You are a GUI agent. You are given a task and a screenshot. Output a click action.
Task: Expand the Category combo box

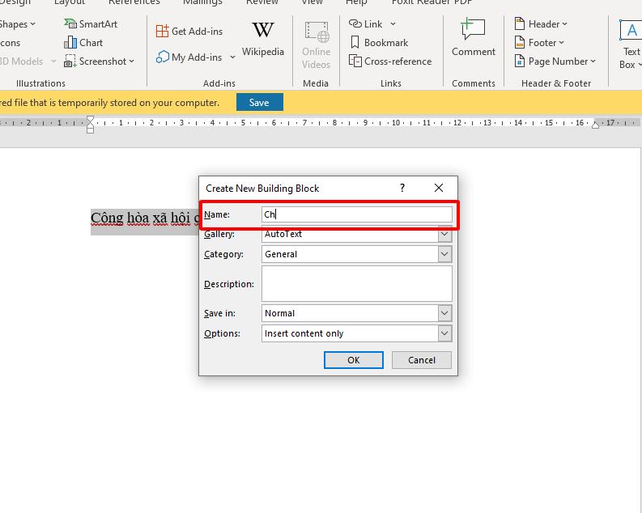(444, 254)
